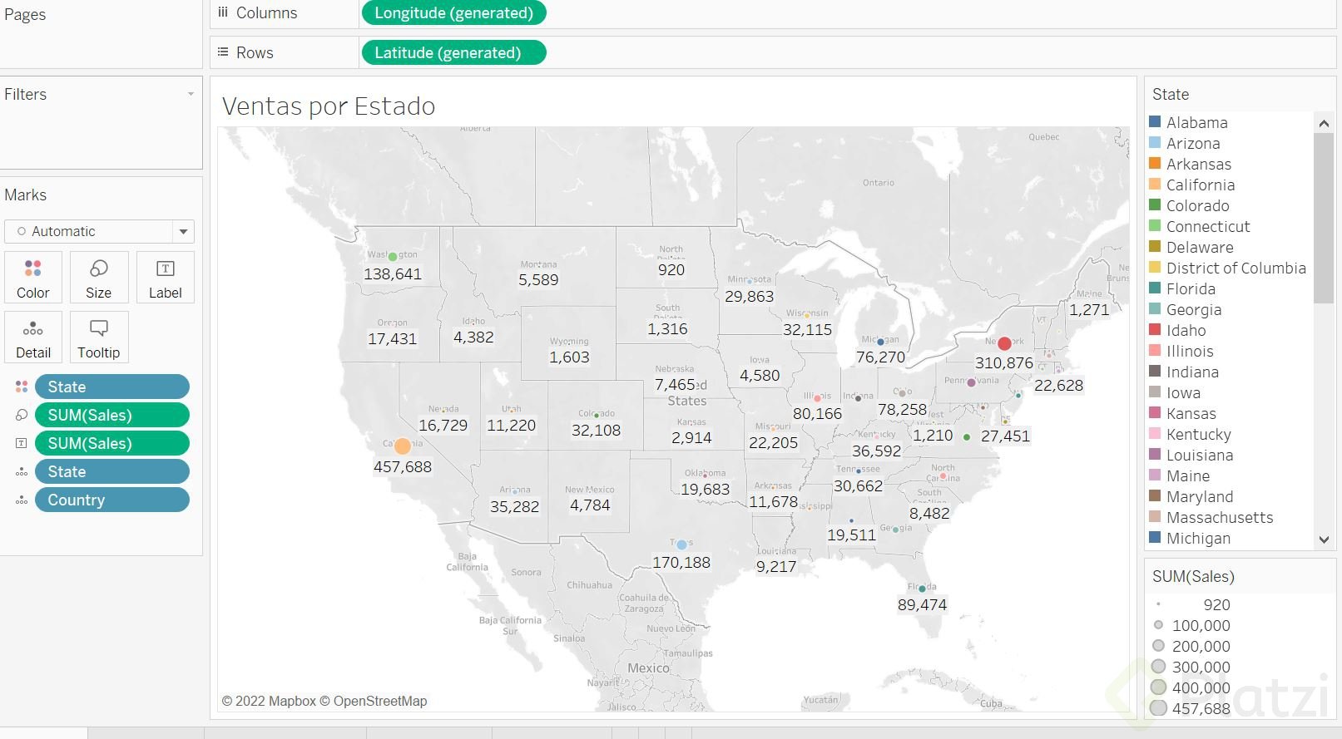The image size is (1342, 739).
Task: Click the 457,688 size legend circle
Action: (1158, 708)
